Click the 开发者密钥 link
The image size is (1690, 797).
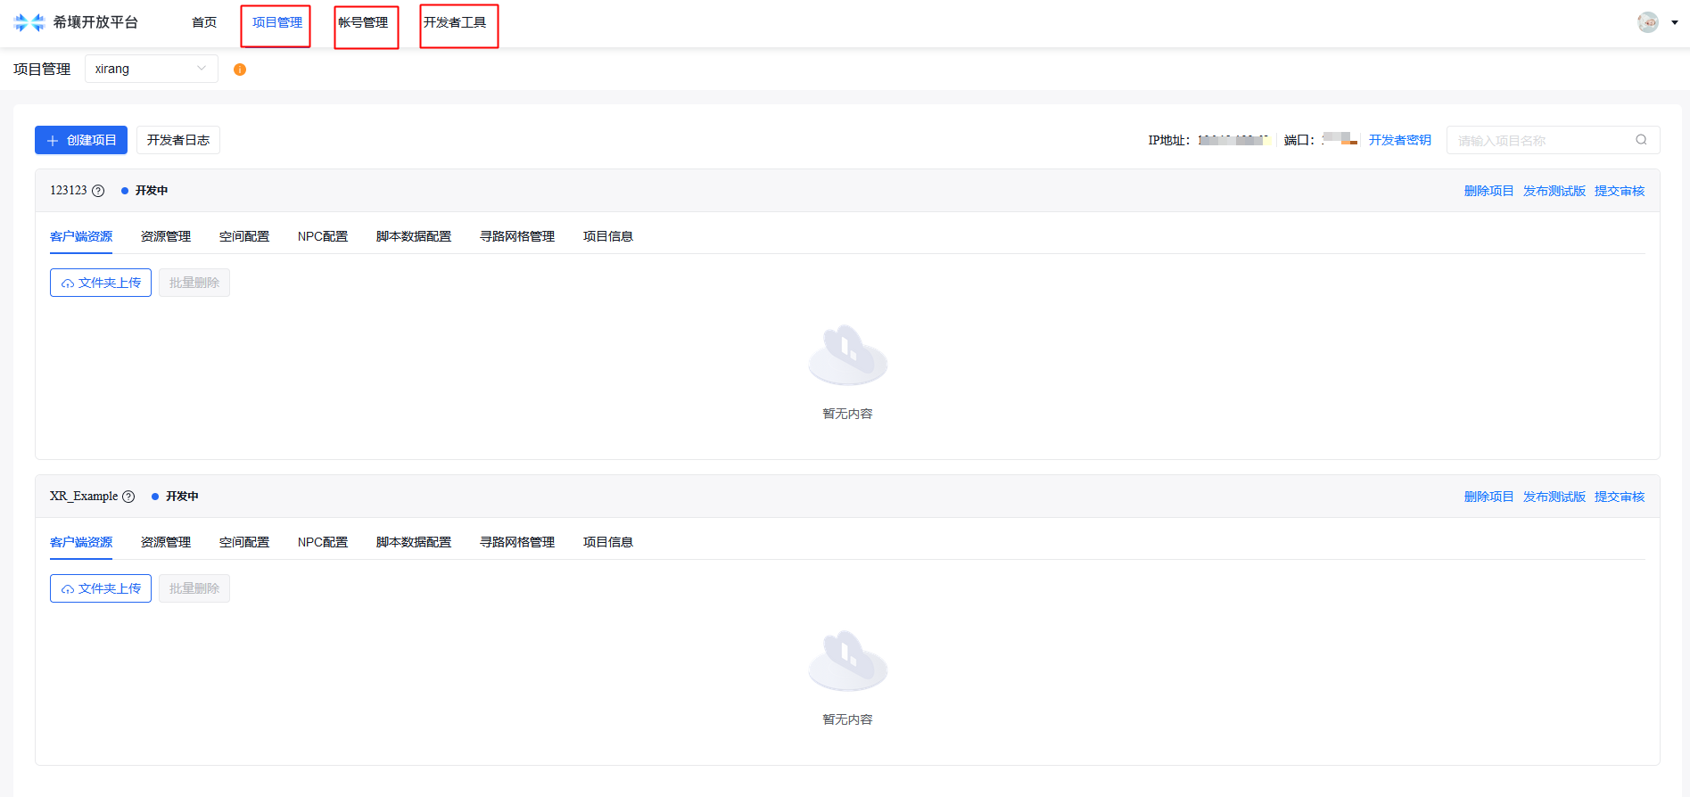pos(1399,140)
